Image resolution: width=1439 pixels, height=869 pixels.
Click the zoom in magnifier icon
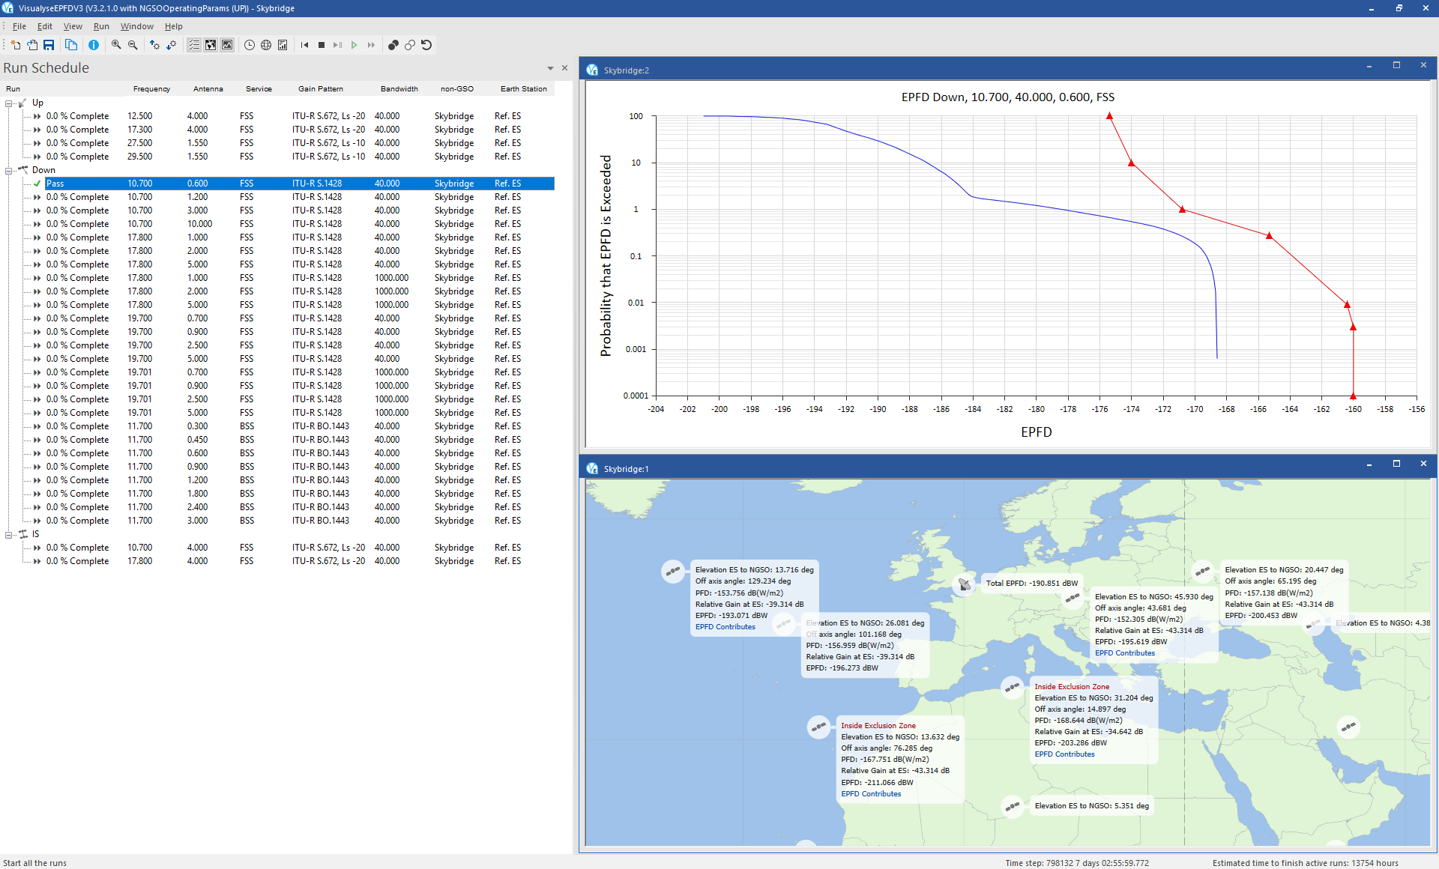click(116, 45)
